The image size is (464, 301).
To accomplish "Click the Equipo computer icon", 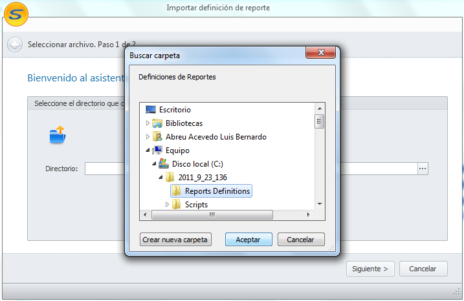I will (157, 150).
